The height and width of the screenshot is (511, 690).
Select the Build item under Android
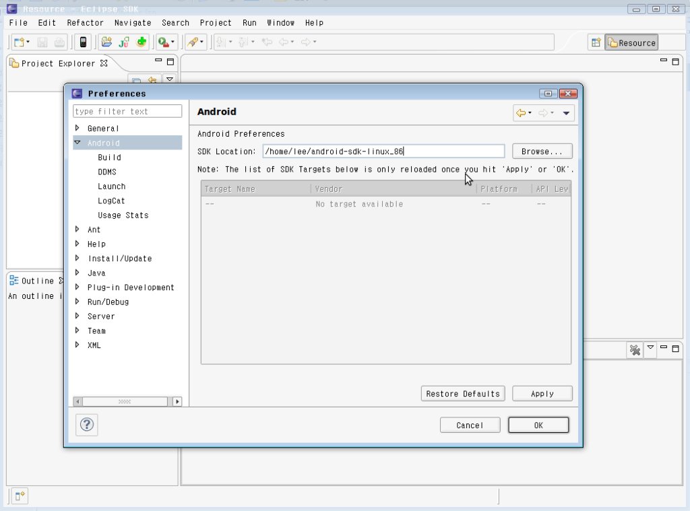110,158
